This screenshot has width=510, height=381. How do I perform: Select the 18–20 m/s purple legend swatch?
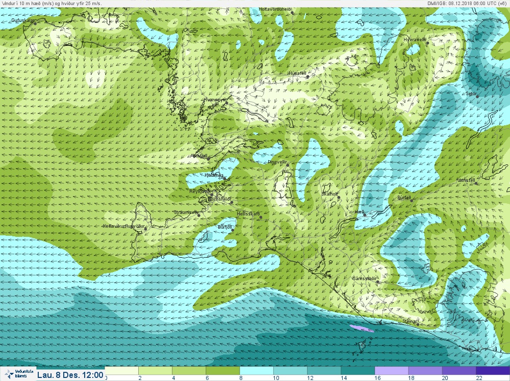(x=425, y=371)
